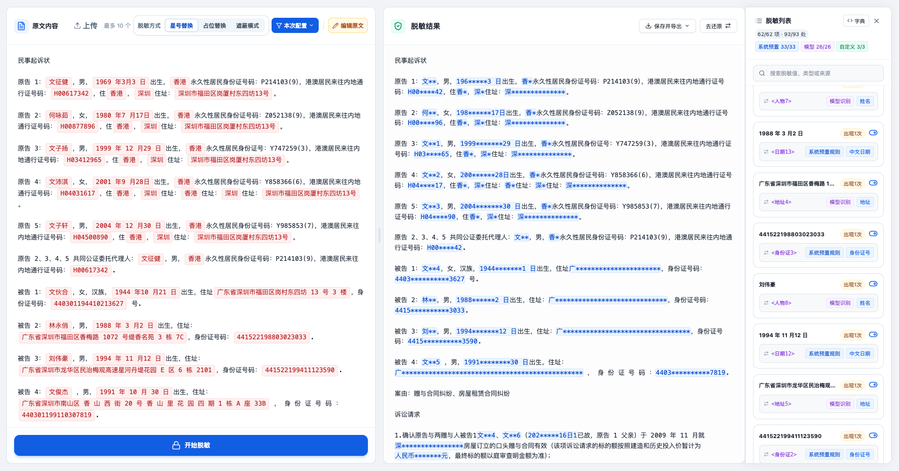Screen dimensions: 899x471
Task: Toggle the 广东省深圳市福田区香梅路 item switch
Action: coord(873,183)
